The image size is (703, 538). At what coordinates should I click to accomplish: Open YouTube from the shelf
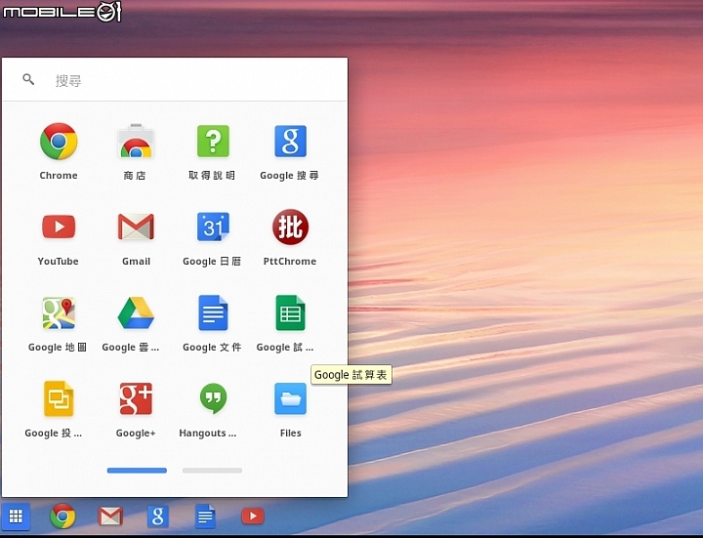253,517
